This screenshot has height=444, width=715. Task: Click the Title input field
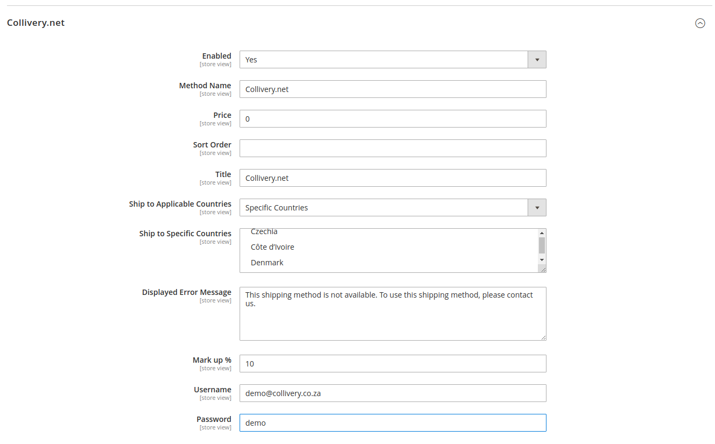392,178
